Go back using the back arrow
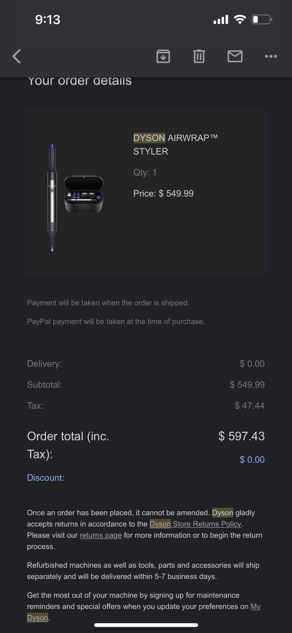Screen dimensions: 292x633 pos(16,56)
